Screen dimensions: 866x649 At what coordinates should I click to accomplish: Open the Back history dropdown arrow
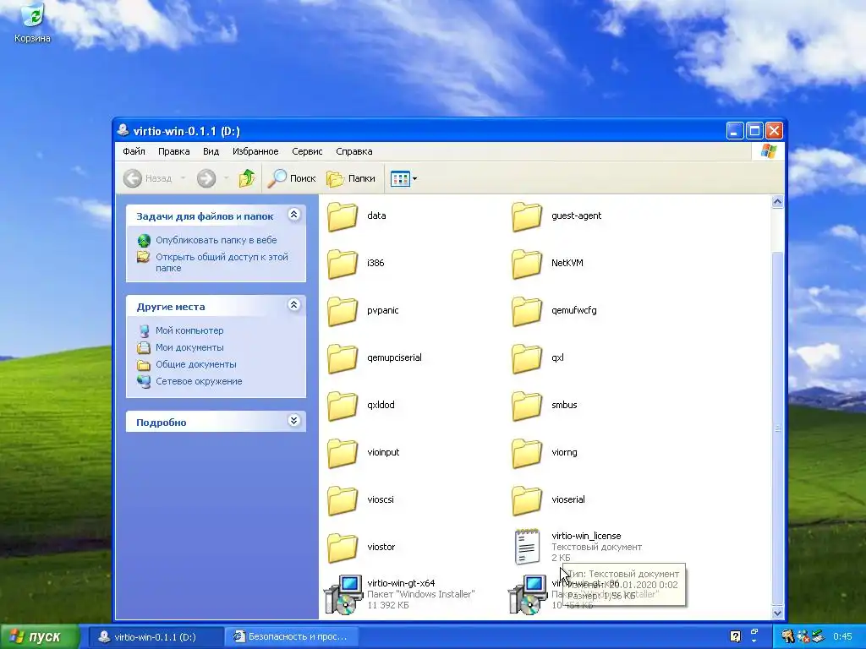[183, 178]
